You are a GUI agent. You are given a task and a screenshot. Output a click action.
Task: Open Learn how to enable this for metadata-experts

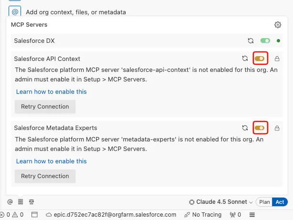click(52, 161)
